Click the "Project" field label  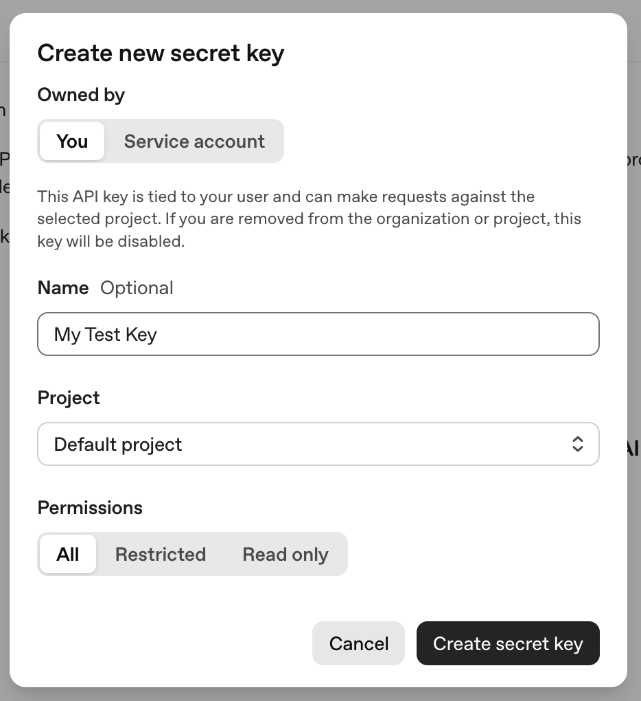click(x=69, y=398)
